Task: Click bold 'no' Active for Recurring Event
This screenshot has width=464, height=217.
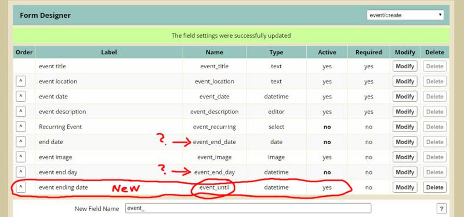Action: click(x=327, y=127)
